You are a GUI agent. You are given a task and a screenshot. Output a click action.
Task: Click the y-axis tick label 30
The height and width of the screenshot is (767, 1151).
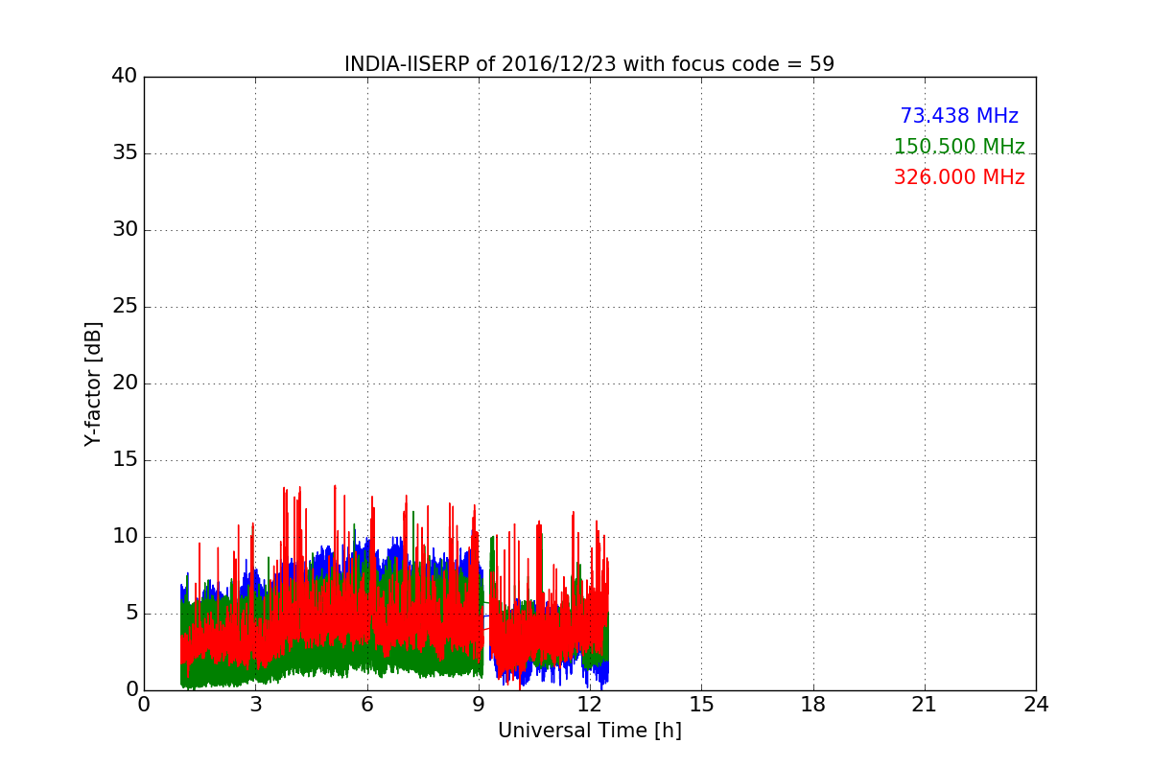125,230
